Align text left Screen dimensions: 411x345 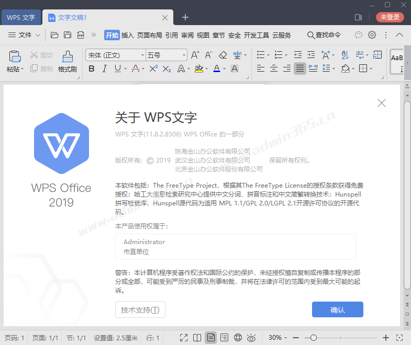(261, 68)
